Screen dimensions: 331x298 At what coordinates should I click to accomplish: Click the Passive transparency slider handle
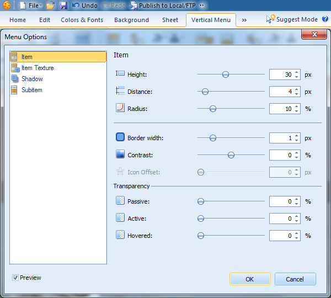point(201,201)
